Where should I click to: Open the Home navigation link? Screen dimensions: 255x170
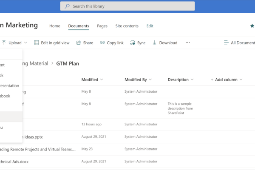(55, 26)
